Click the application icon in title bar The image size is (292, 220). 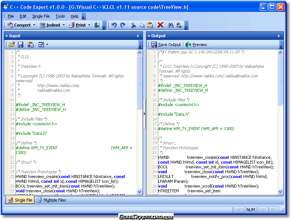pyautogui.click(x=6, y=6)
